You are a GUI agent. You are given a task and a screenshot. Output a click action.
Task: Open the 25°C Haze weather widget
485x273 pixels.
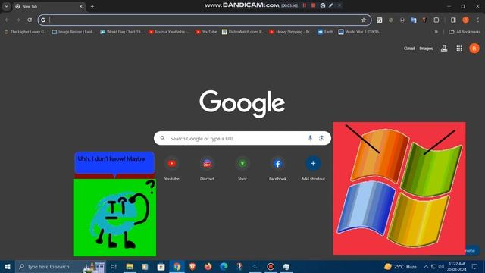coord(400,266)
